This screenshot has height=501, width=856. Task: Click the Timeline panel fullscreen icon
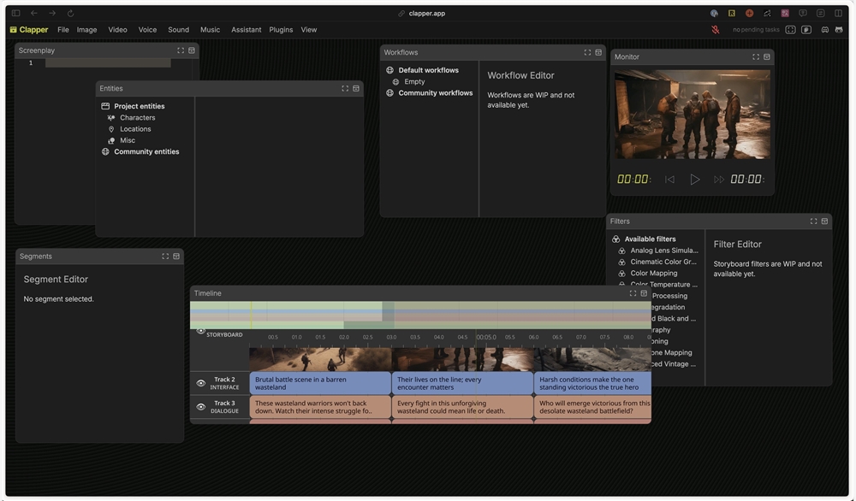[x=633, y=293]
